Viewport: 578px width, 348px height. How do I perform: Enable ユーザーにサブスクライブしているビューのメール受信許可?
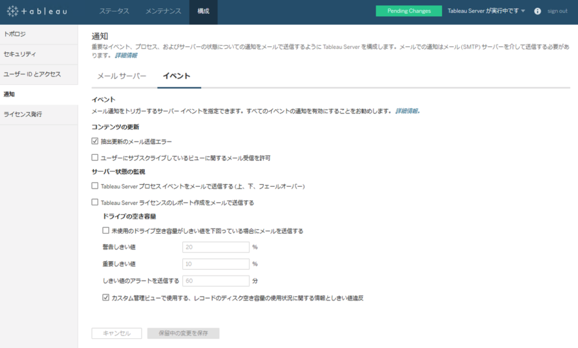[x=94, y=158]
